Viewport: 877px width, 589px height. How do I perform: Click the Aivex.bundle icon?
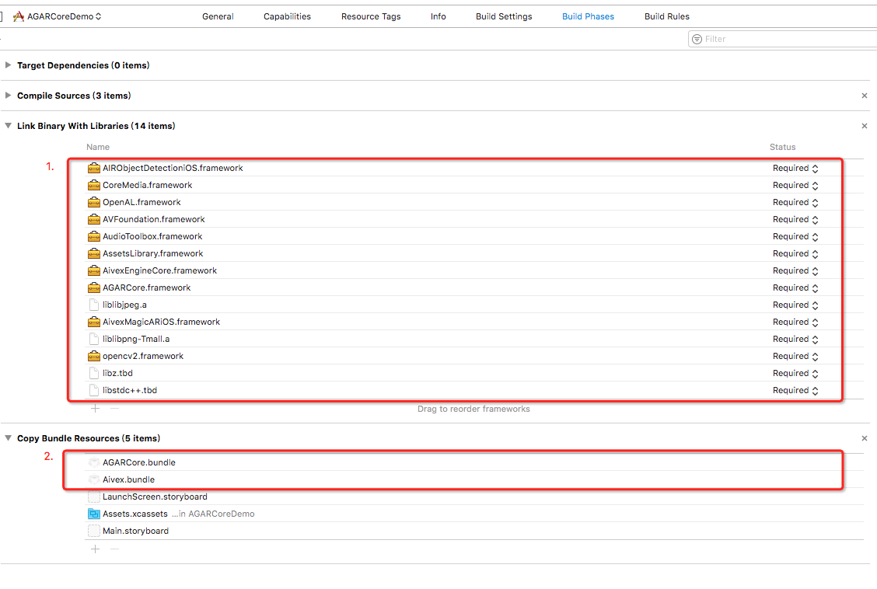(94, 479)
